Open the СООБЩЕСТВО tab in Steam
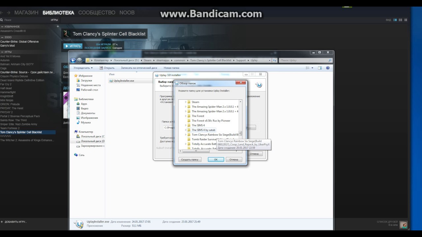The width and height of the screenshot is (422, 237). pos(97,13)
